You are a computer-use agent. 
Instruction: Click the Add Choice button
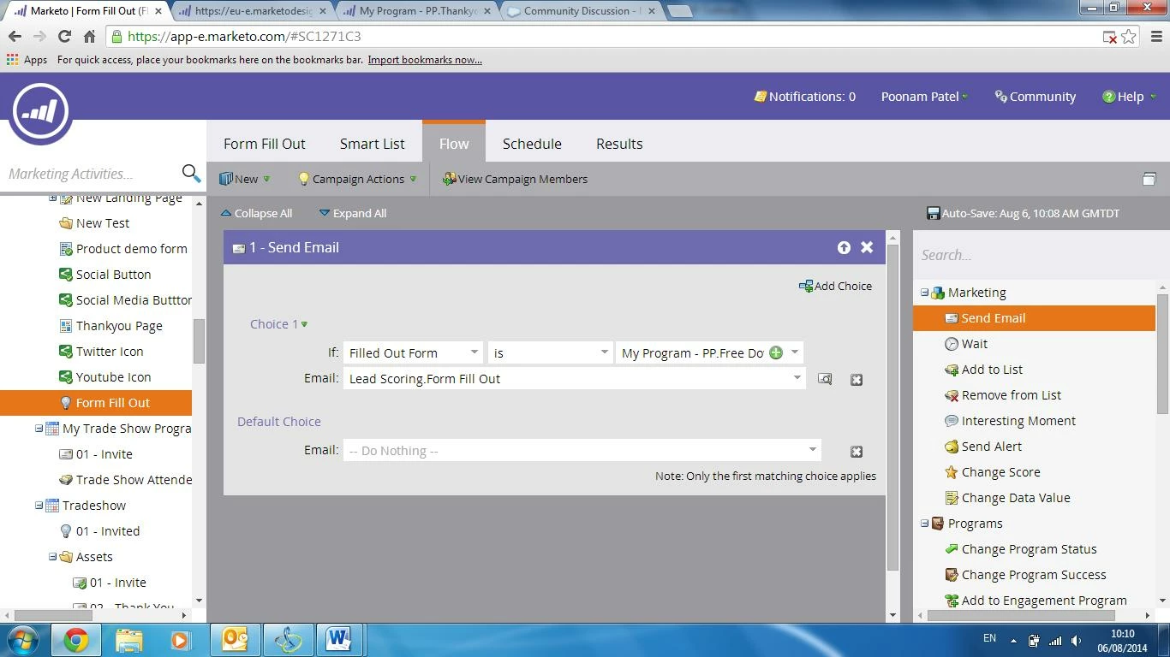click(x=835, y=286)
